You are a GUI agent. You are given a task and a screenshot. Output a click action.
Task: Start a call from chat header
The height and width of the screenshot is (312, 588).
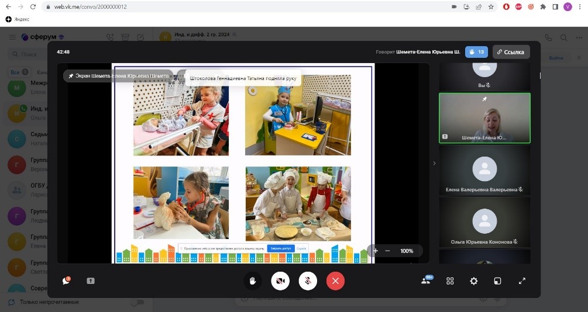[x=548, y=37]
